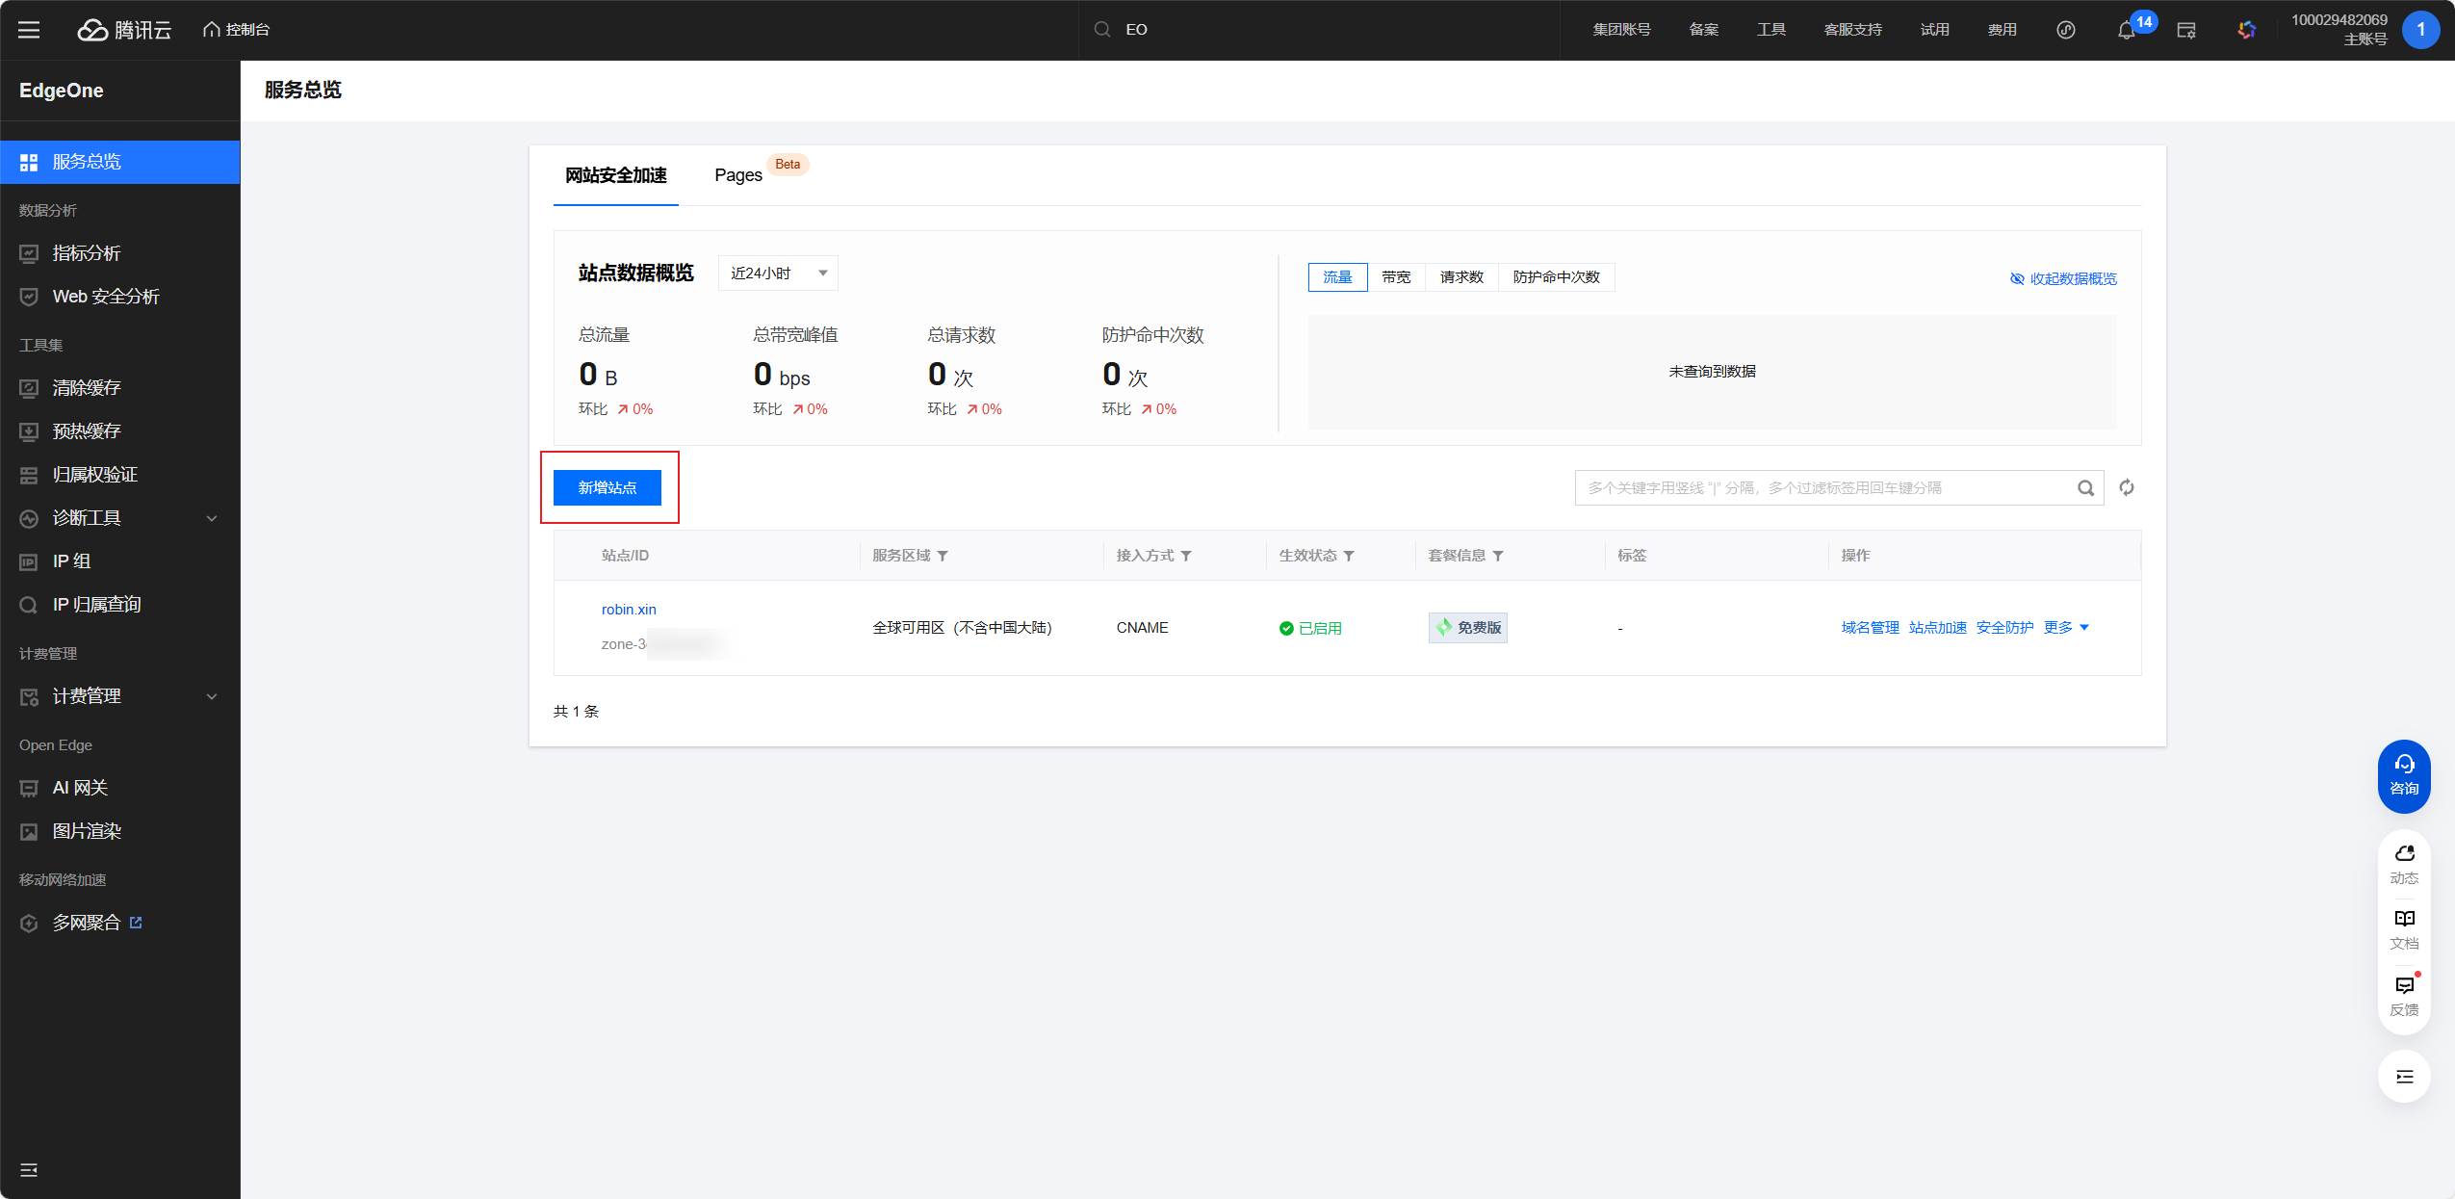Click the magnifier icon in the site search

(2085, 488)
